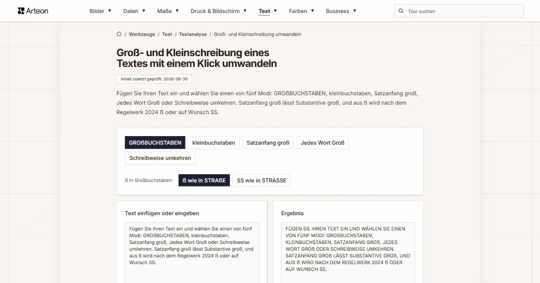Follow the Werkzeuge breadcrumb link
The height and width of the screenshot is (283, 540).
pyautogui.click(x=142, y=34)
